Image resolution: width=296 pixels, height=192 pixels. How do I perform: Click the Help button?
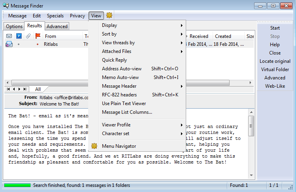pyautogui.click(x=275, y=45)
